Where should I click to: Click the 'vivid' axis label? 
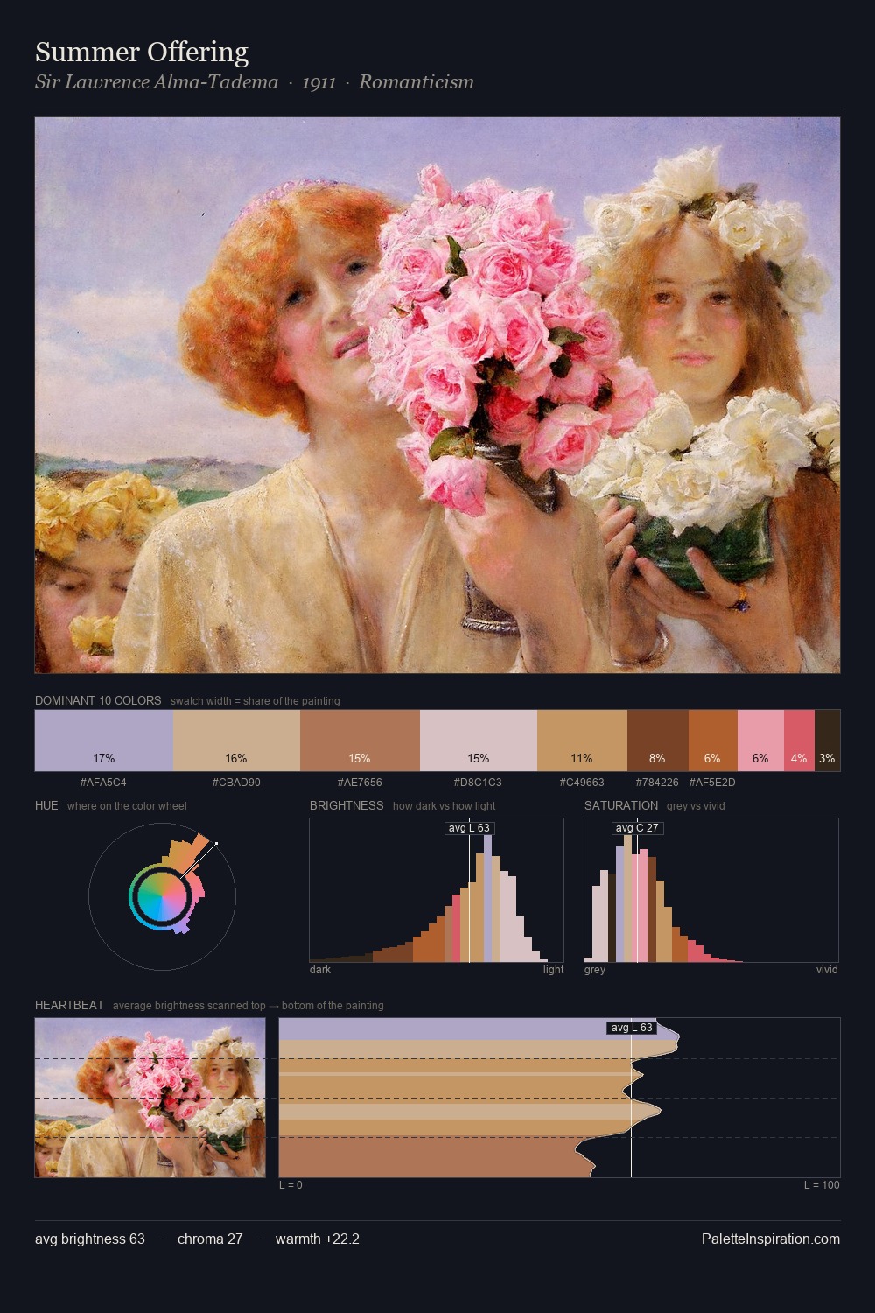pyautogui.click(x=827, y=970)
